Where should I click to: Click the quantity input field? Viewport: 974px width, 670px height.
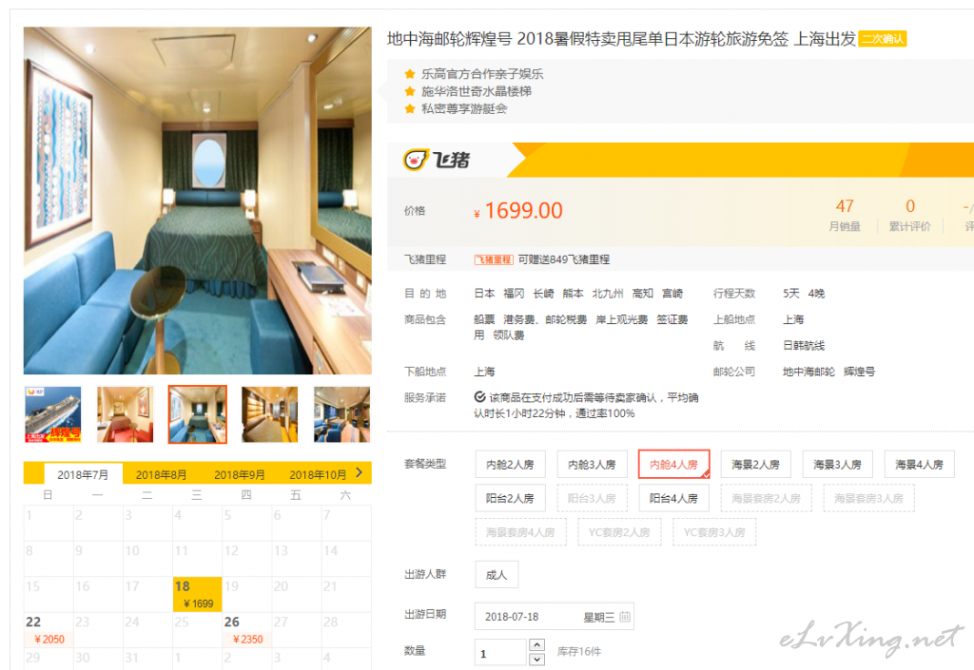coord(500,653)
